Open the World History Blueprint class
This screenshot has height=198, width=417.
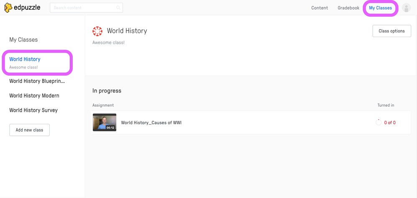point(37,81)
